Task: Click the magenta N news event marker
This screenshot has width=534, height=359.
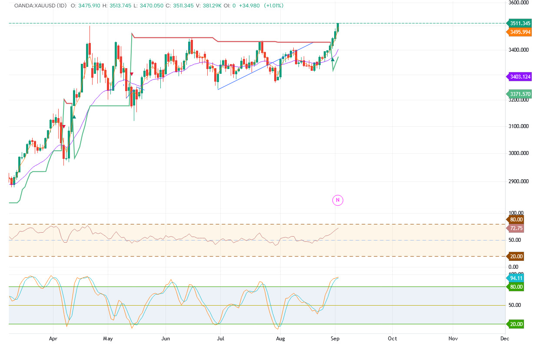Action: [338, 200]
